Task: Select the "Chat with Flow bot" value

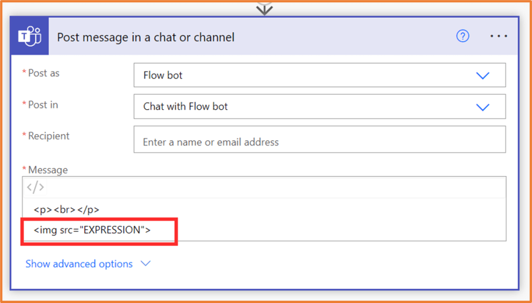Action: (x=186, y=107)
